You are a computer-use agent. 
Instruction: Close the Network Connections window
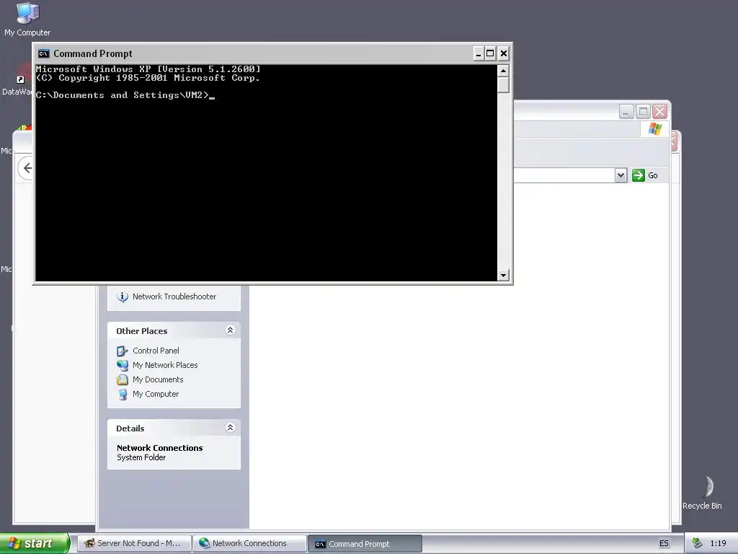click(660, 112)
